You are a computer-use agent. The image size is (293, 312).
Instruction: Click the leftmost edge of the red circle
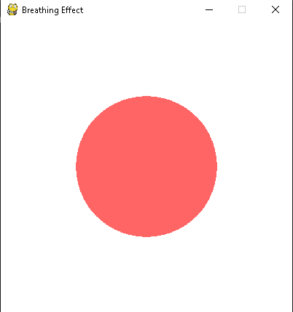click(x=77, y=167)
